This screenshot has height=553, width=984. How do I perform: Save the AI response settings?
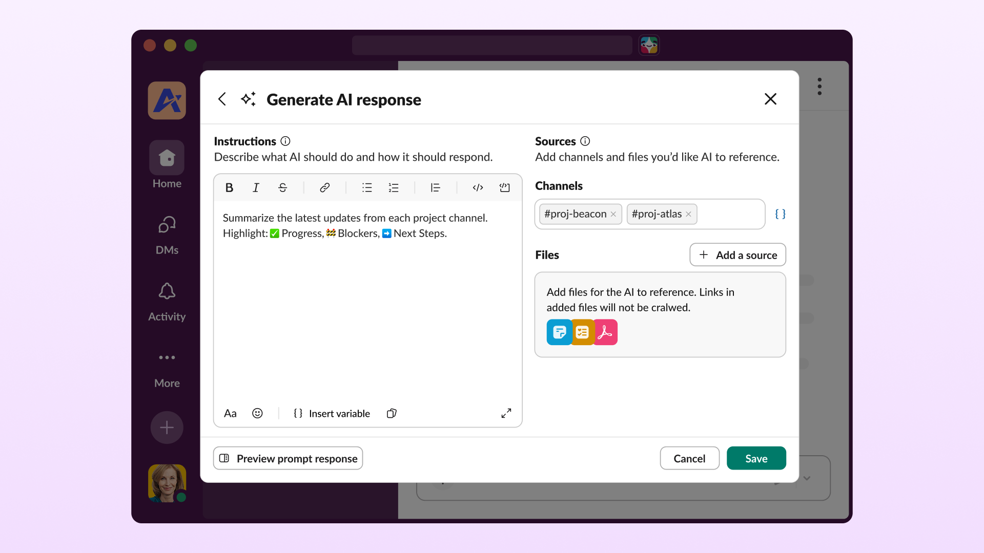(x=756, y=458)
